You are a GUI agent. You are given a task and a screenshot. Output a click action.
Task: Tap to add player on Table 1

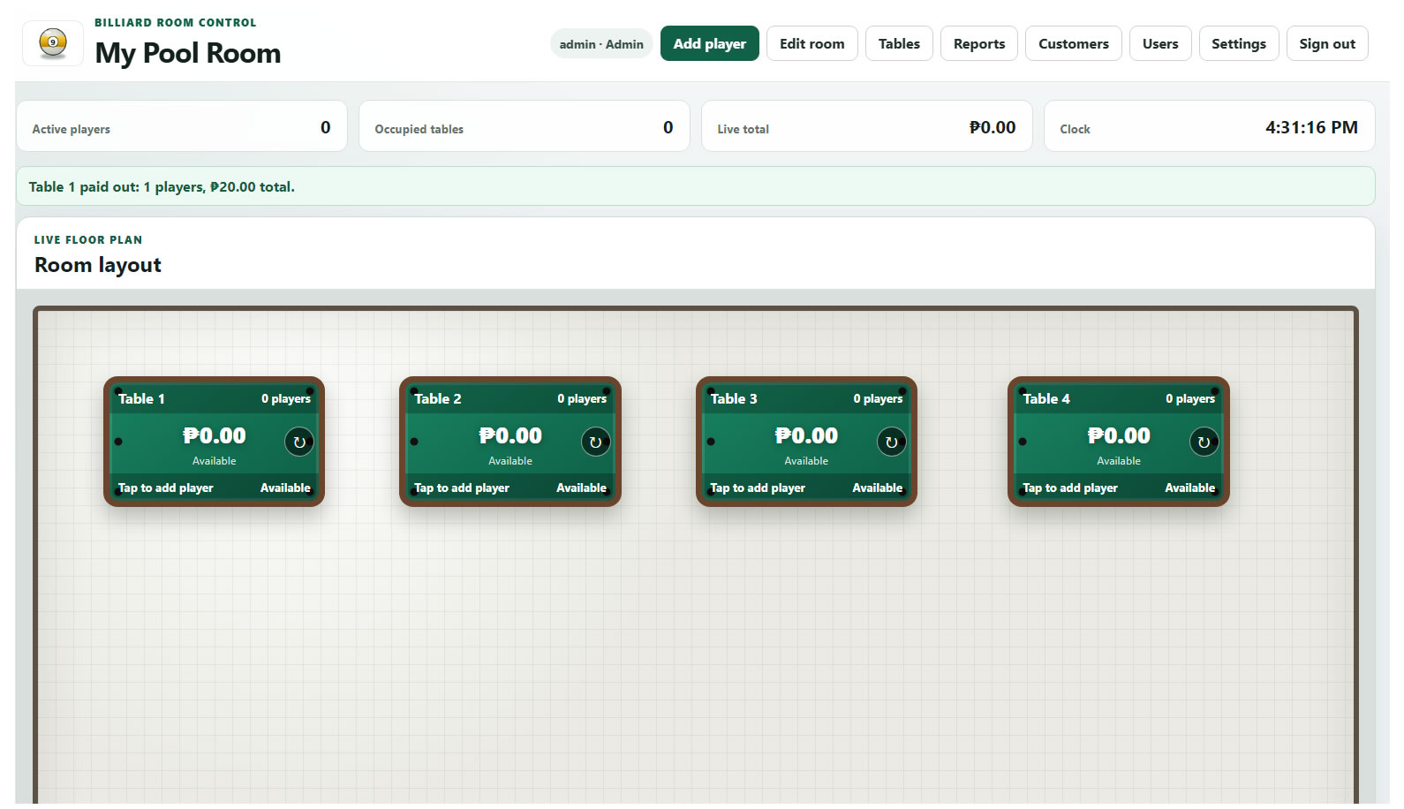point(166,488)
